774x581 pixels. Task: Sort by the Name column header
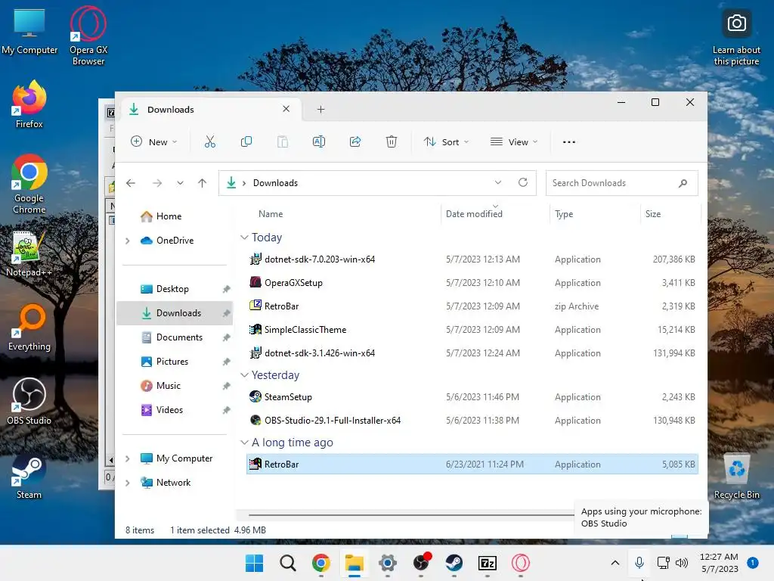click(271, 214)
